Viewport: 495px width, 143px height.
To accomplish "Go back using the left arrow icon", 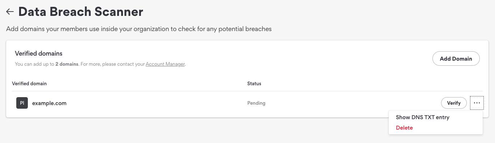I will pos(10,12).
